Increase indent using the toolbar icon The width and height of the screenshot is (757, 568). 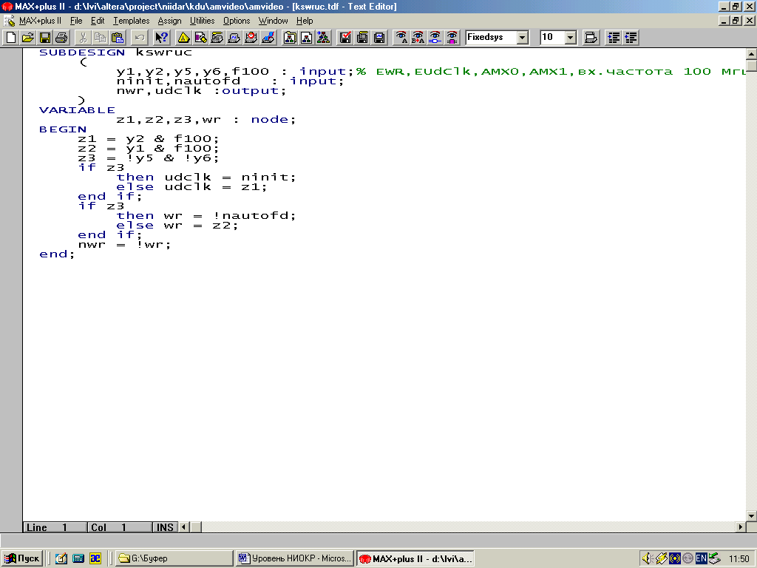pos(614,37)
